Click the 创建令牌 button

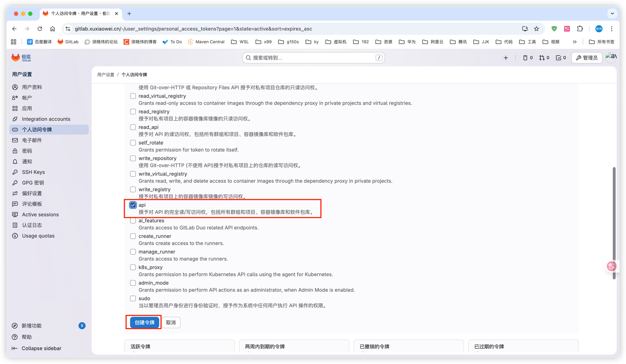pos(144,323)
